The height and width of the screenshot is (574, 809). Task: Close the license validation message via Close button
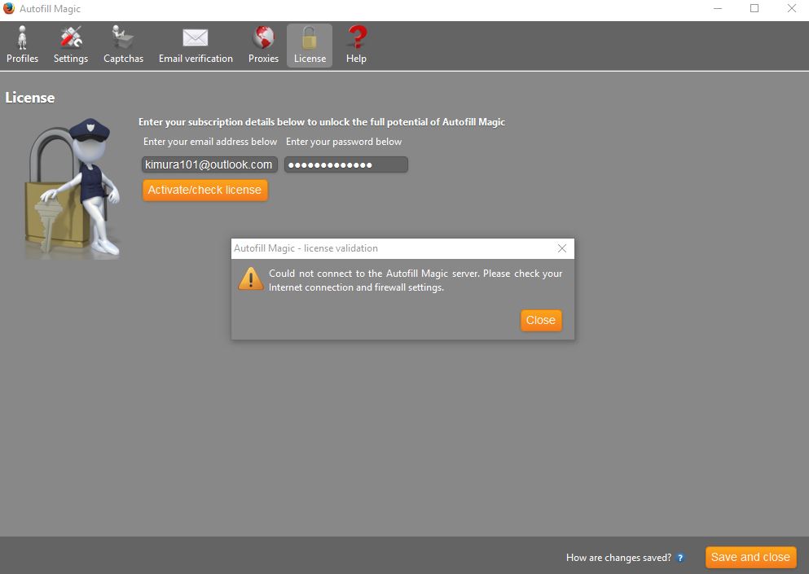pyautogui.click(x=541, y=320)
